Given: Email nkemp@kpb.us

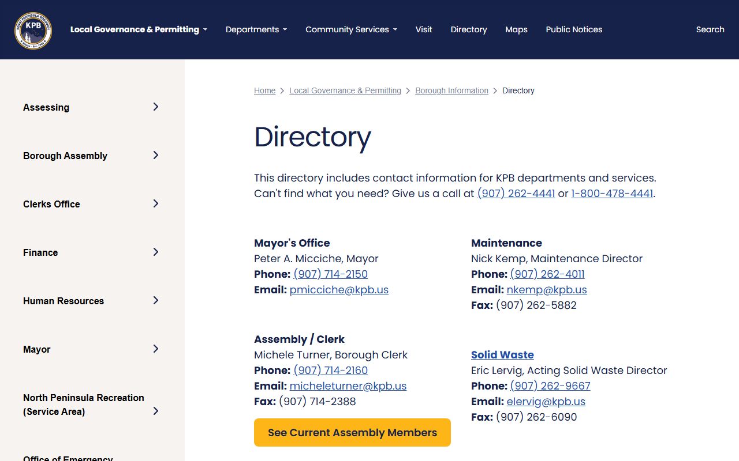Looking at the screenshot, I should (x=547, y=290).
